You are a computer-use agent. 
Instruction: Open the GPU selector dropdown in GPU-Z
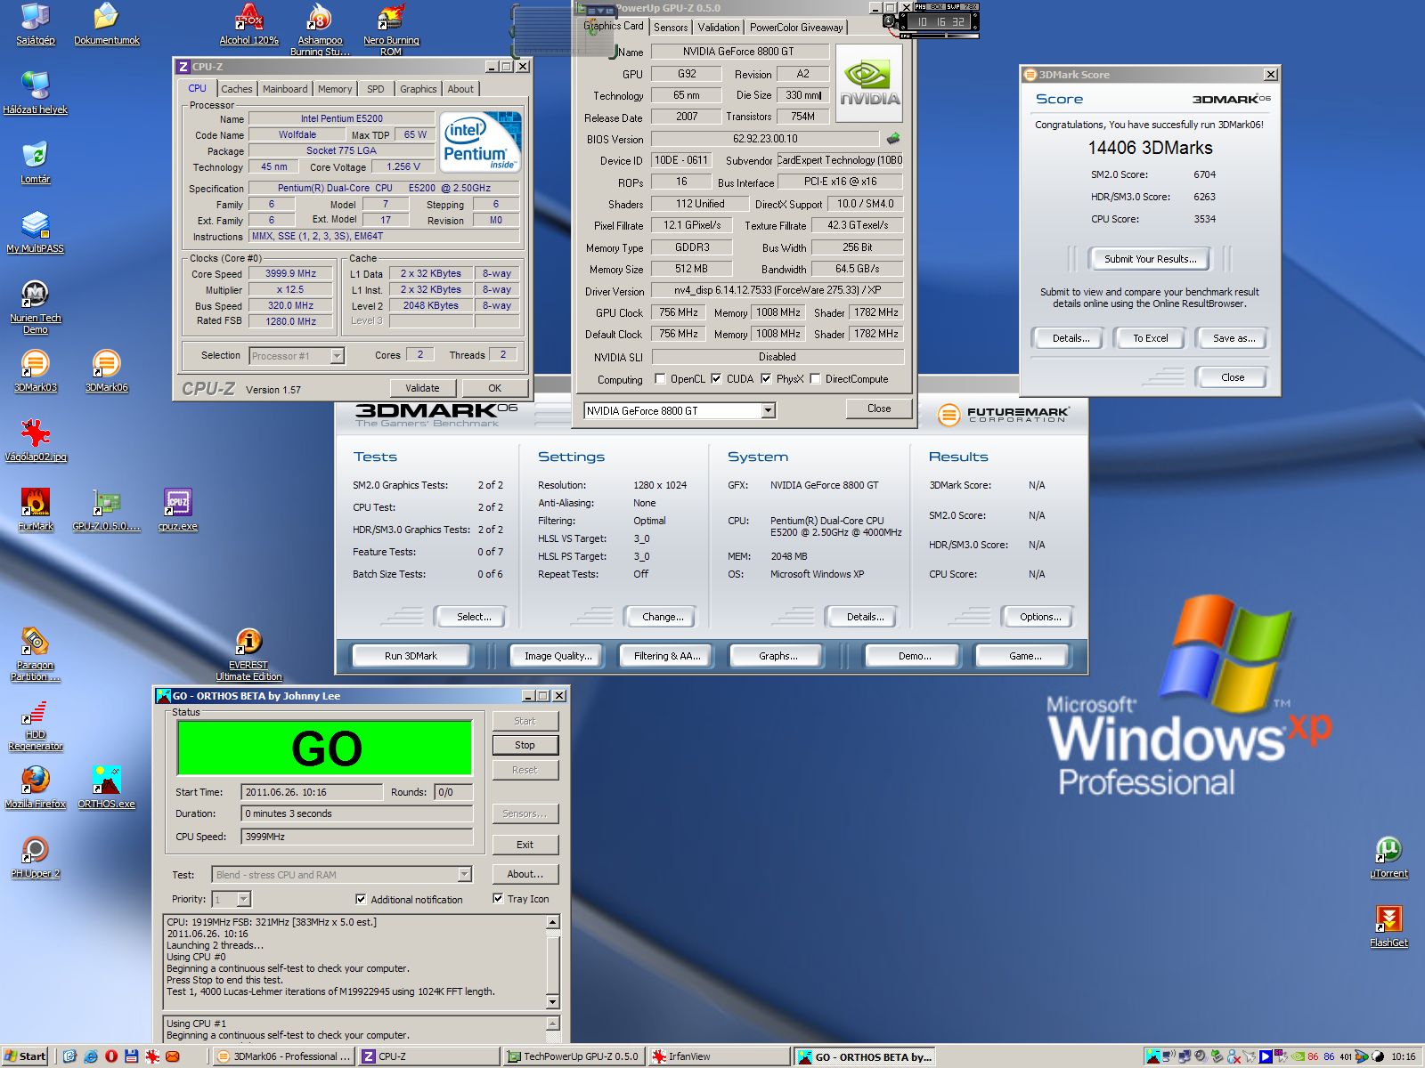click(769, 410)
